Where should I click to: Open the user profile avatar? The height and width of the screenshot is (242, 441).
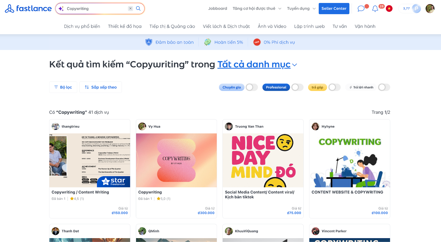pos(430,9)
